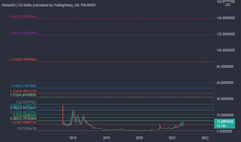Select the 4.236(138.58301947) Fibonacci label
Viewport: 241px width, 142px height.
pyautogui.click(x=22, y=17)
